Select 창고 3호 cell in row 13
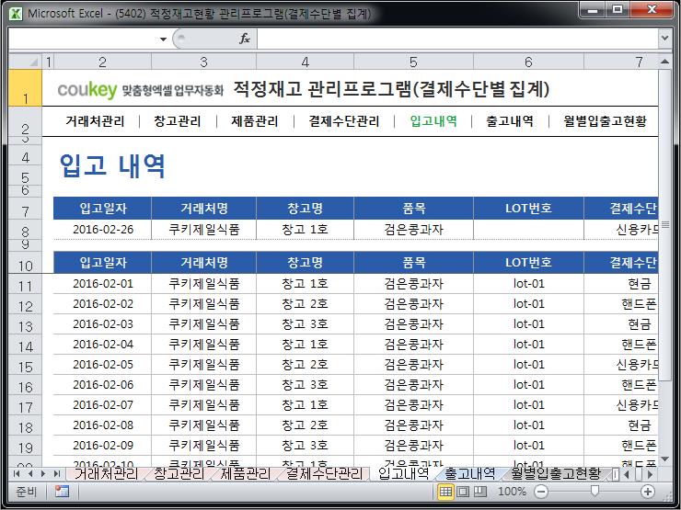Screen dimensions: 681x510 click(x=305, y=324)
